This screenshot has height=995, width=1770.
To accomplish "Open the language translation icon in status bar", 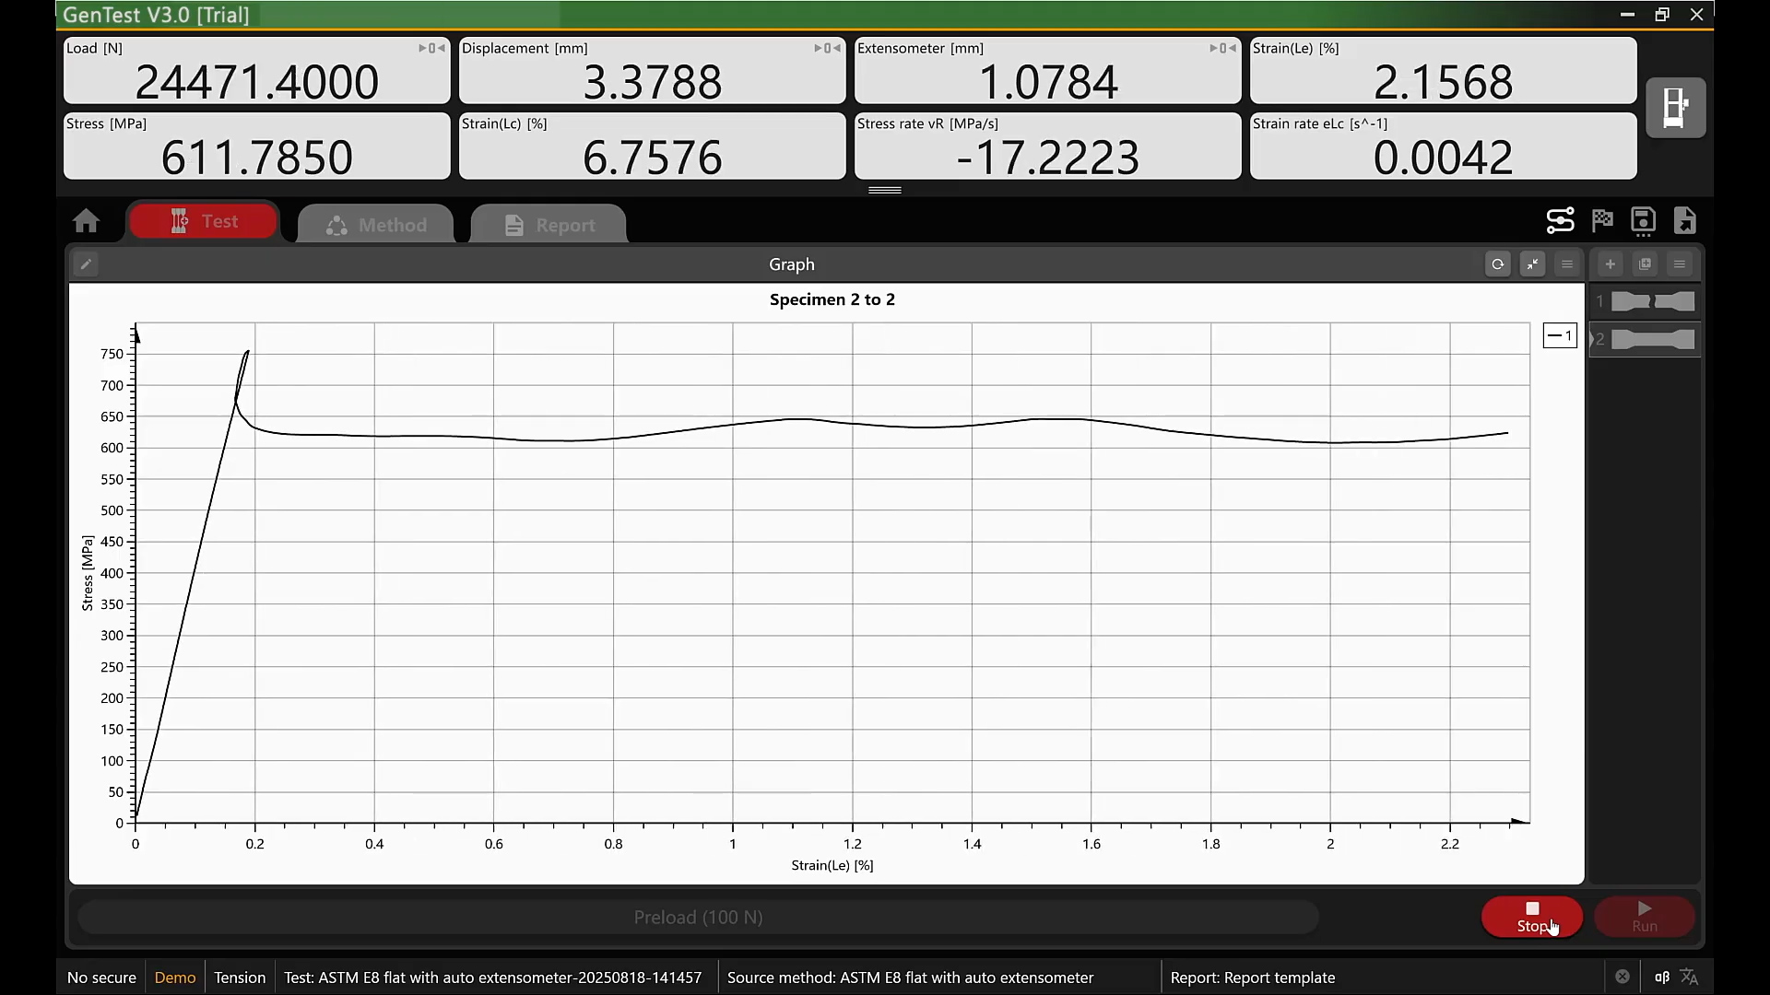I will pos(1690,977).
